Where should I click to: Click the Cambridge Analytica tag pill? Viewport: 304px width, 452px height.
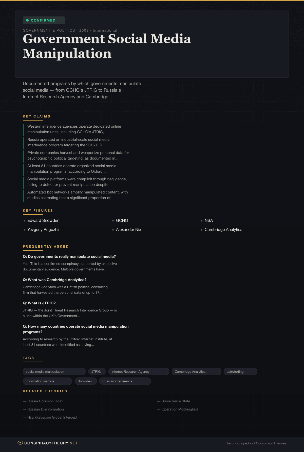tap(196, 371)
